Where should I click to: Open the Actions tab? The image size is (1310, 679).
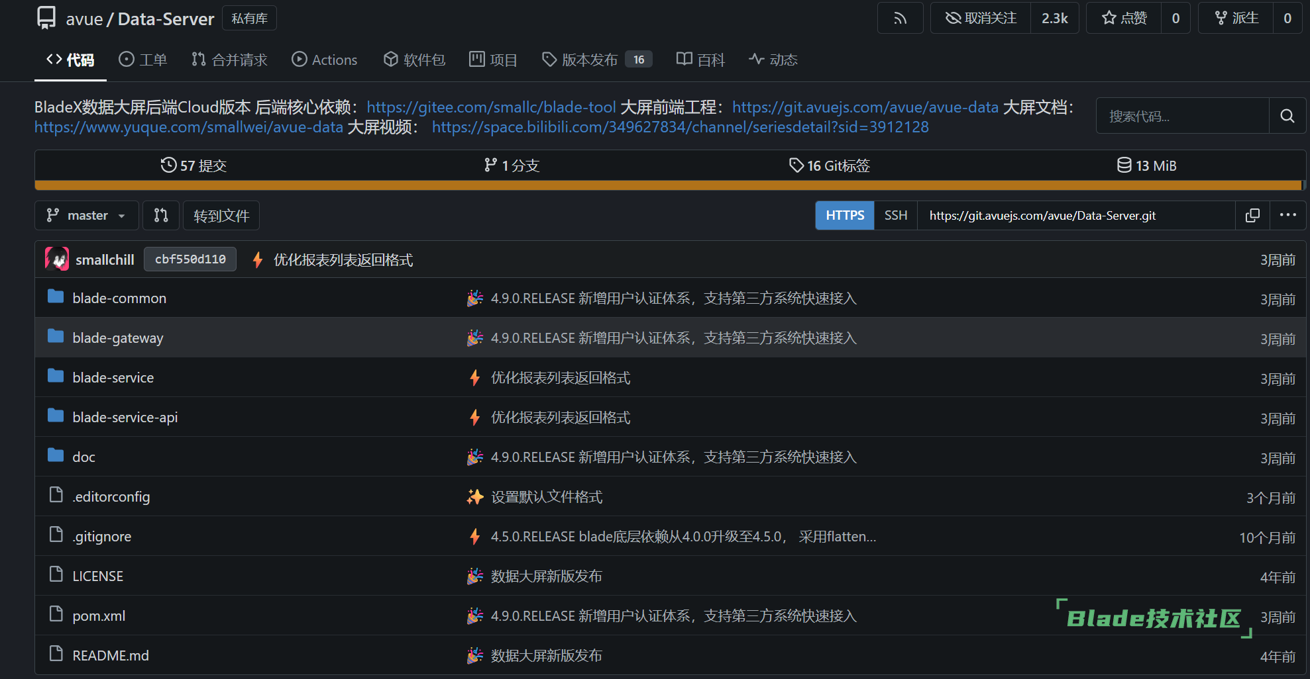[x=325, y=60]
